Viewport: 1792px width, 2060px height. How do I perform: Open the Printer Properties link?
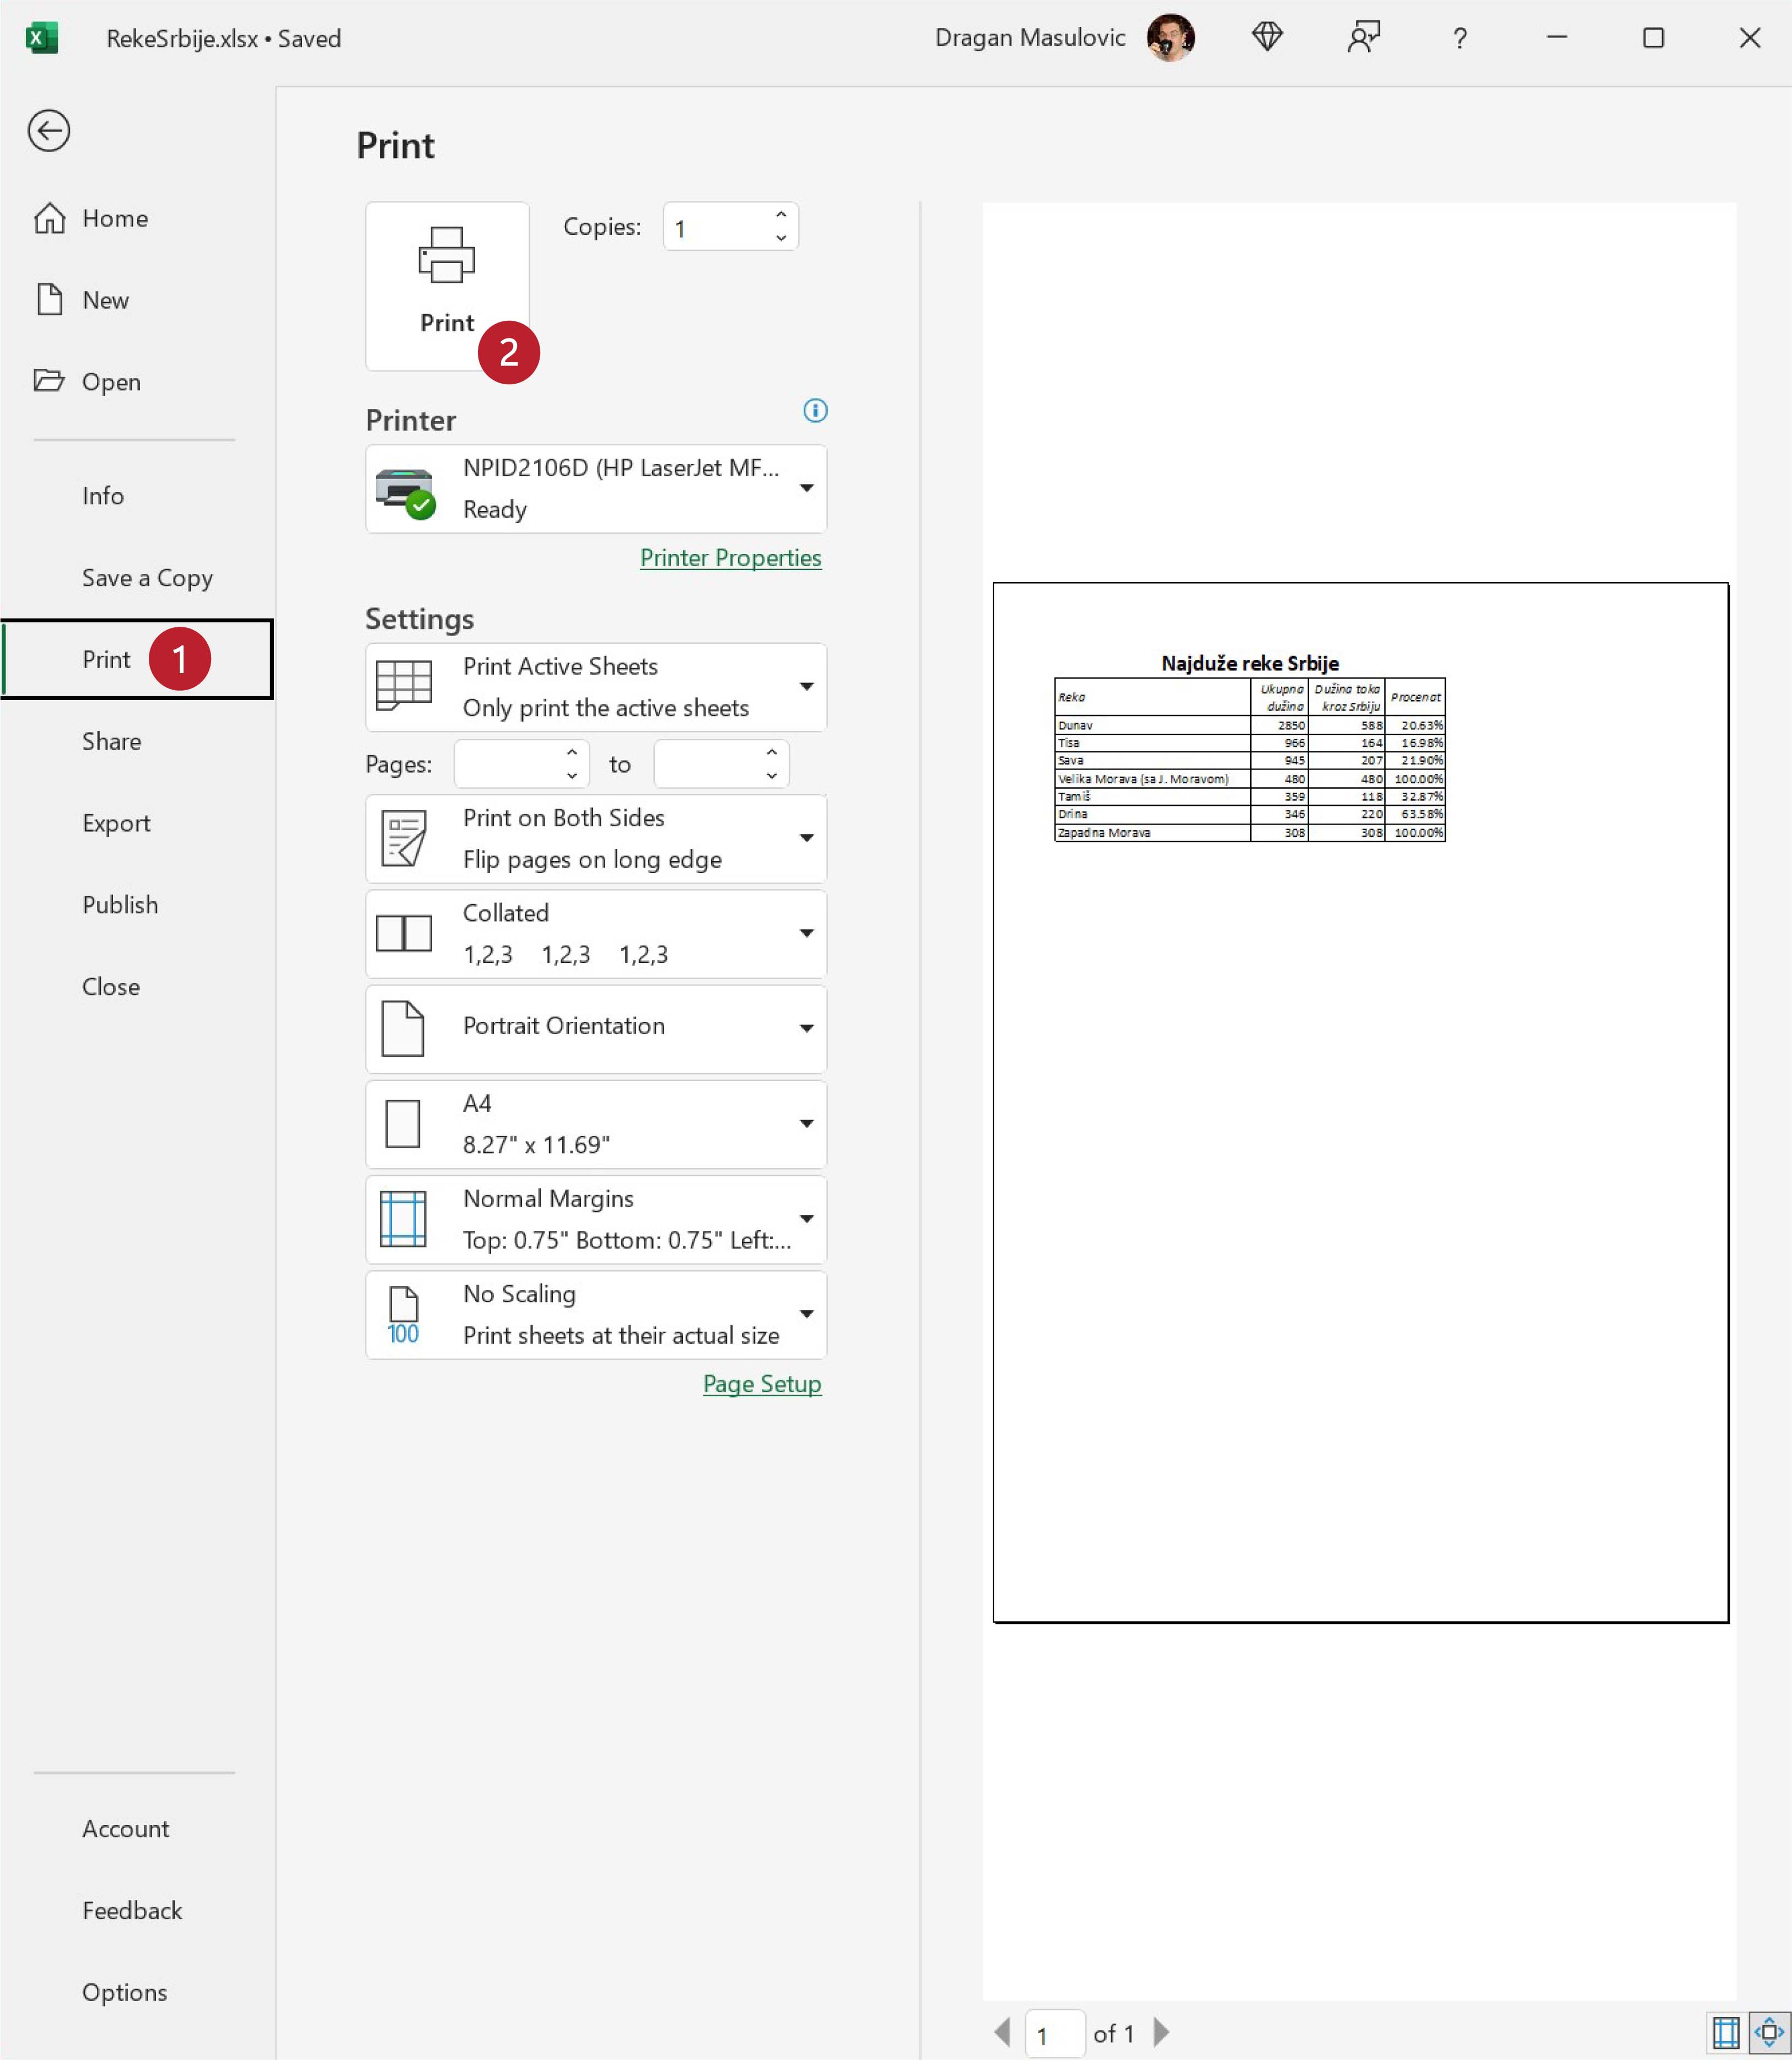point(730,558)
